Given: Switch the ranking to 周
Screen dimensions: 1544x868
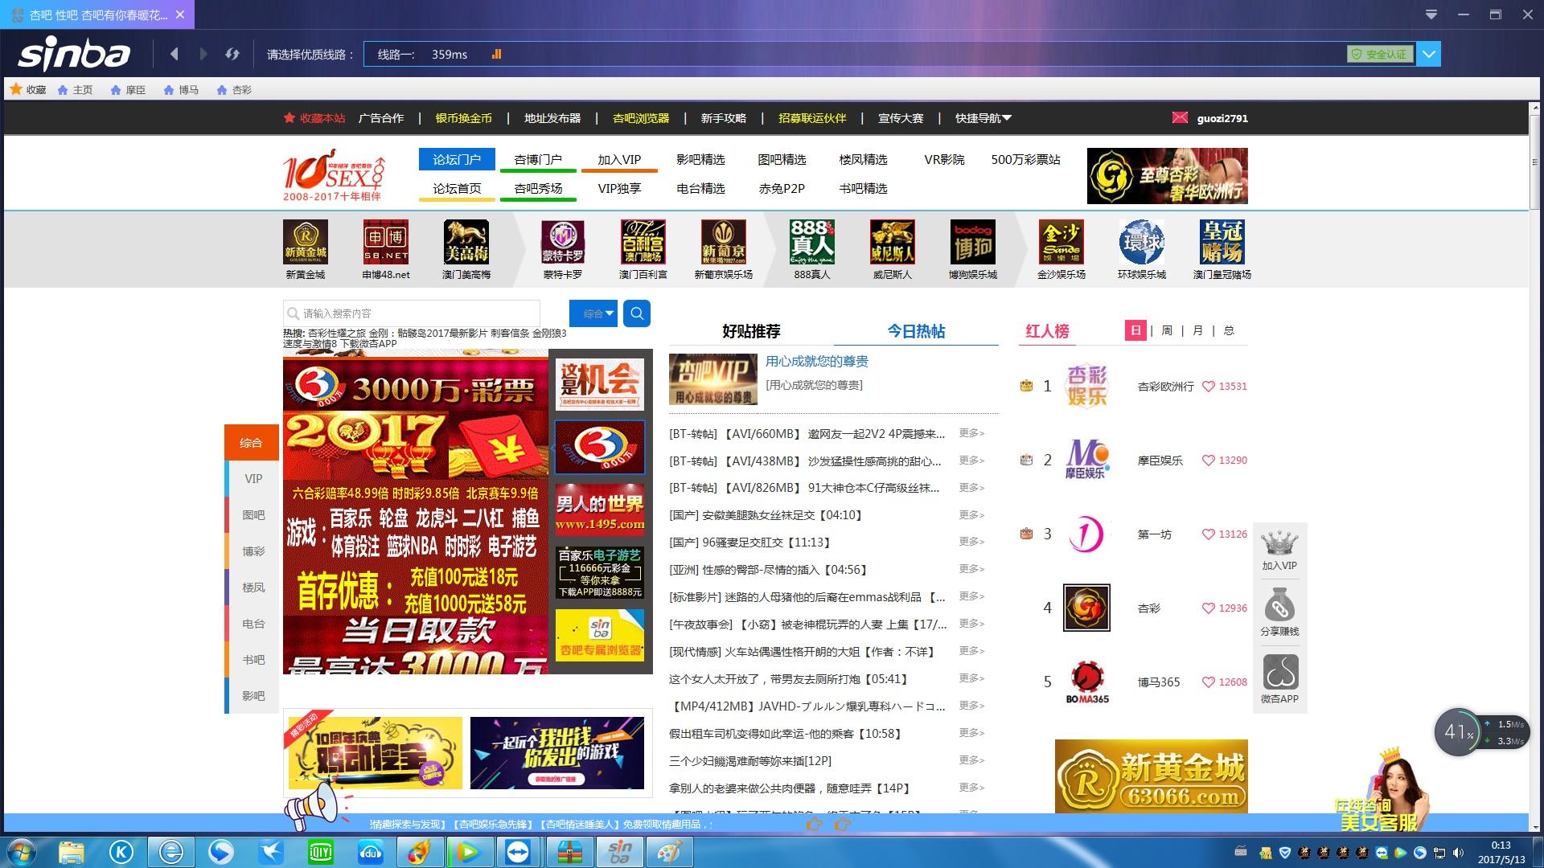Looking at the screenshot, I should pyautogui.click(x=1167, y=330).
